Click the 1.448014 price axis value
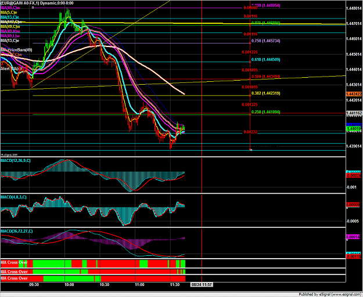The height and width of the screenshot is (297, 363). 354,8
